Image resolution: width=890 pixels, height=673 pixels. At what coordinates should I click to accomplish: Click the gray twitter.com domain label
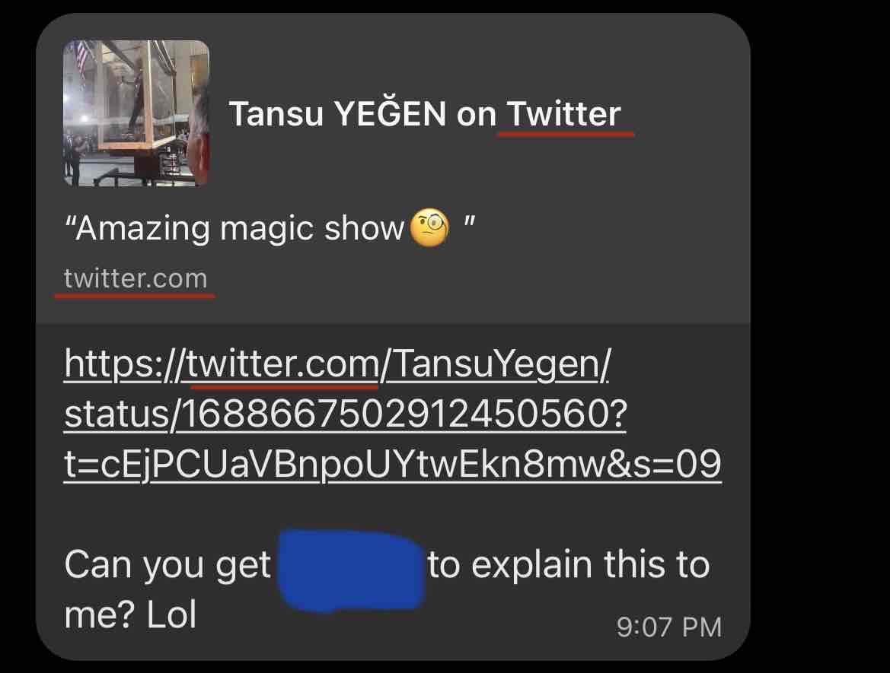(x=136, y=279)
